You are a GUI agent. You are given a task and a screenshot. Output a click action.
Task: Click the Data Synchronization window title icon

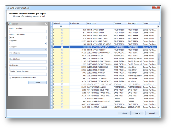[x=8, y=8]
